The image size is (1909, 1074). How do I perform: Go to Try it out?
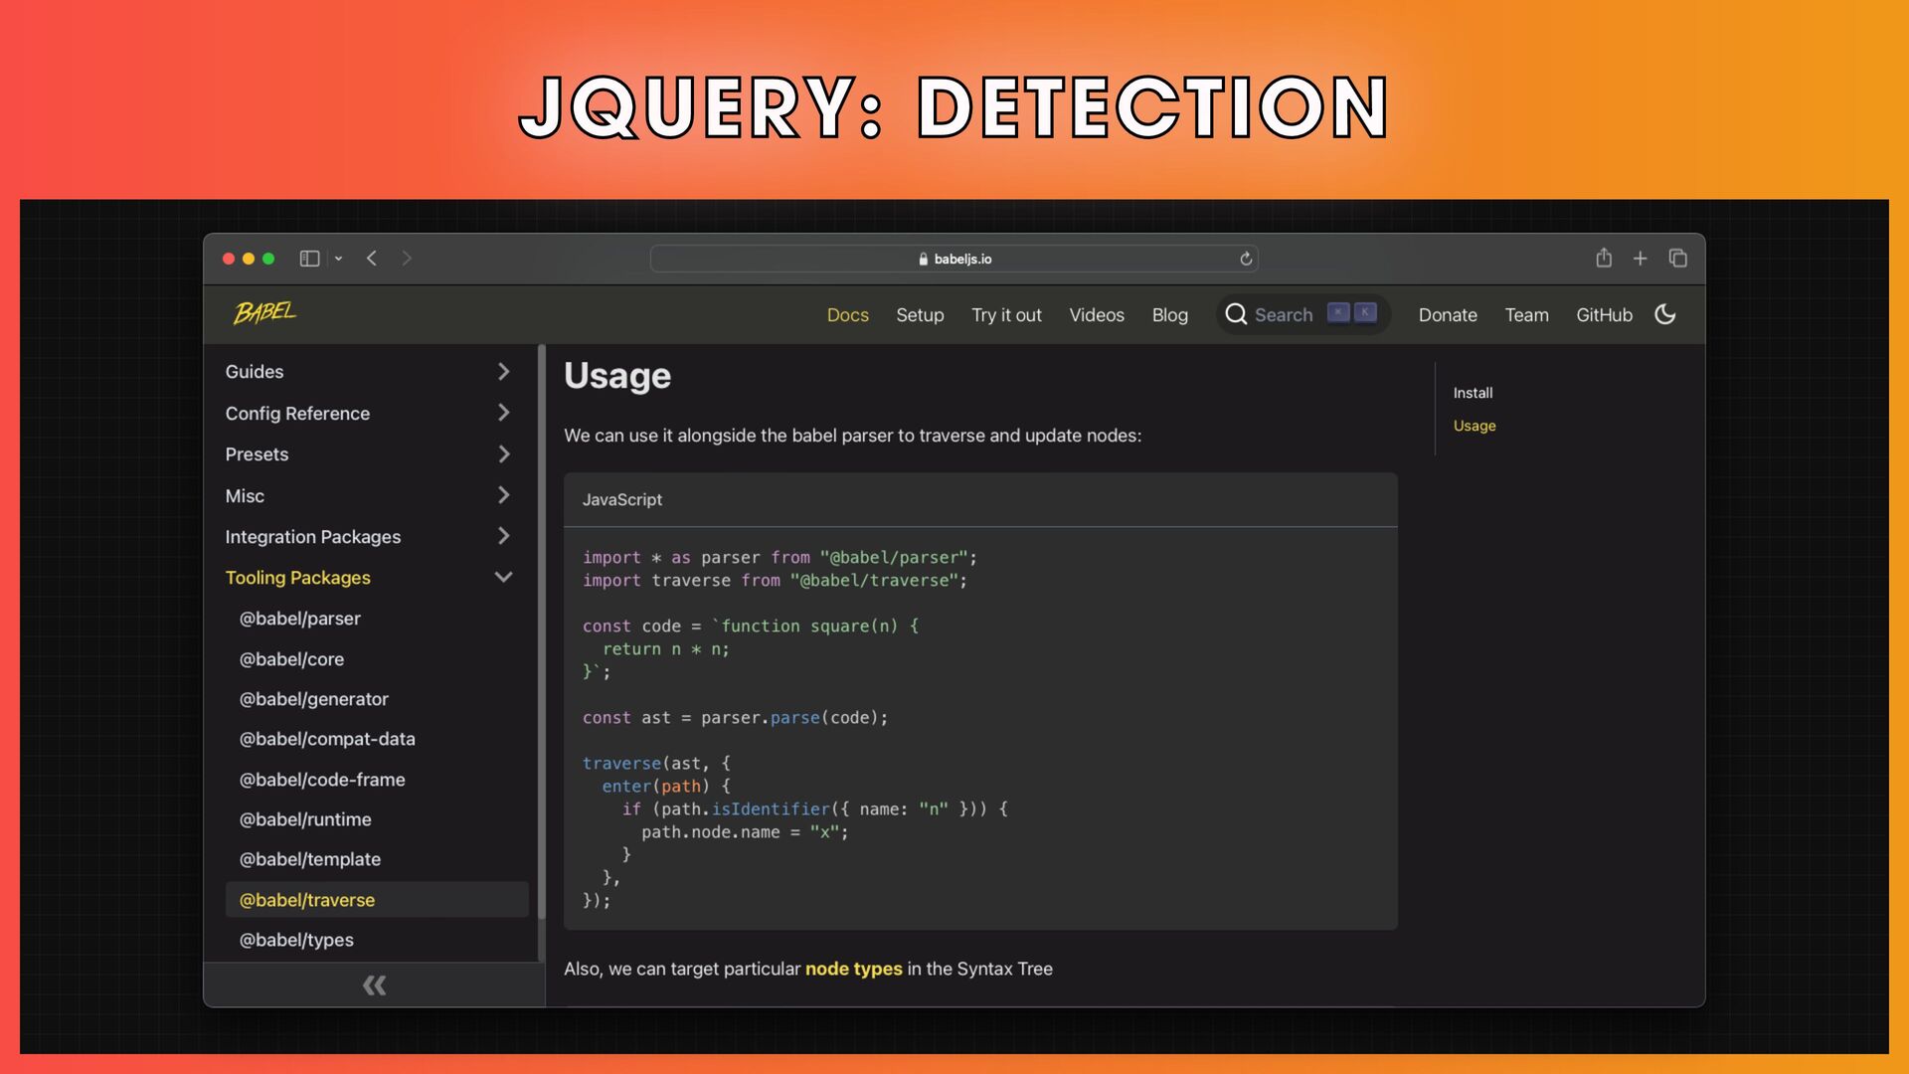click(1006, 315)
